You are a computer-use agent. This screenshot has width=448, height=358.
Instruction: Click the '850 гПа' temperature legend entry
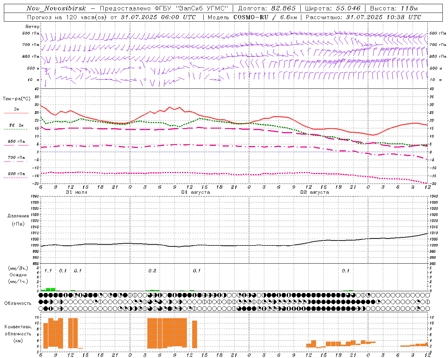16,142
